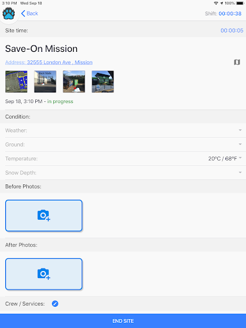The width and height of the screenshot is (246, 328).
Task: Open the fourth storefront photo thumbnail
Action: pos(102,81)
